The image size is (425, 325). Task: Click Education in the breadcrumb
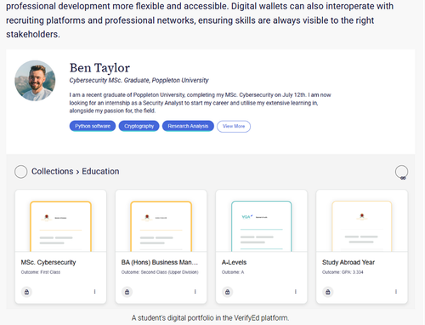click(x=100, y=171)
